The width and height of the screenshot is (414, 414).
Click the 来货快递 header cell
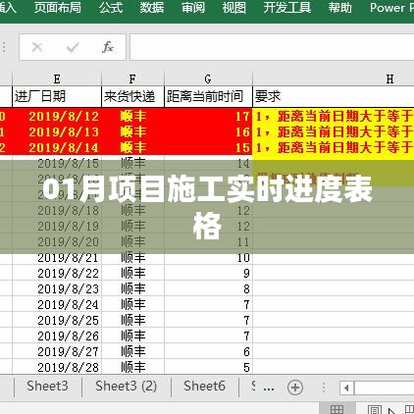click(x=132, y=96)
